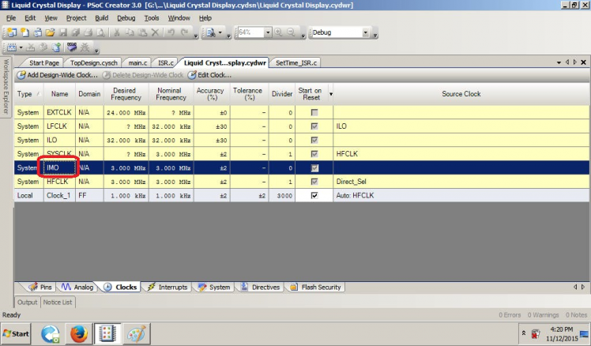Click the New Project toolbar icon
Viewport: 591px width, 346px height.
(12, 32)
